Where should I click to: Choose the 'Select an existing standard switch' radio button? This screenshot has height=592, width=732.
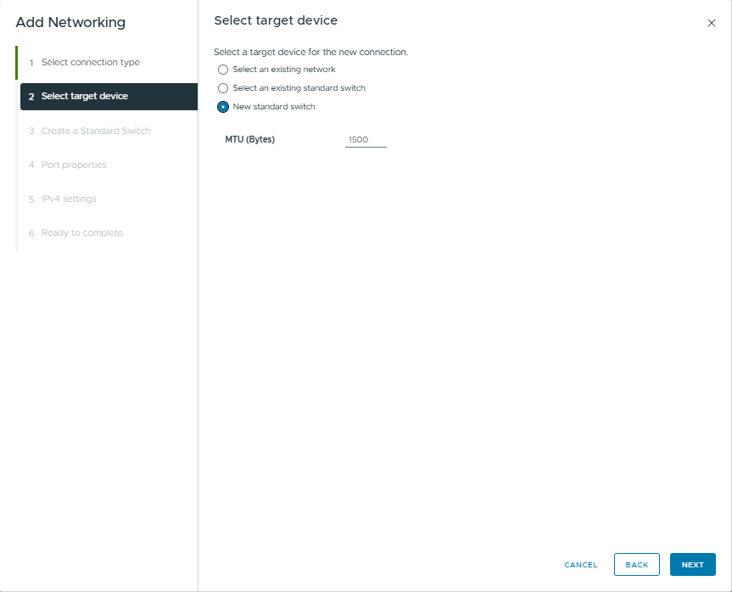223,88
